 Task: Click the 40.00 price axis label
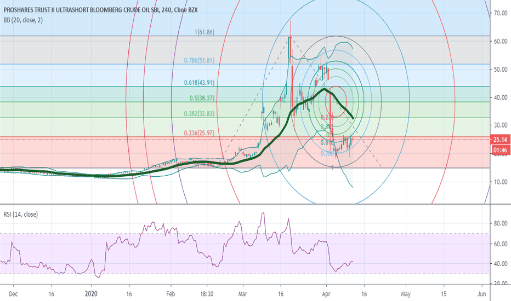click(501, 97)
